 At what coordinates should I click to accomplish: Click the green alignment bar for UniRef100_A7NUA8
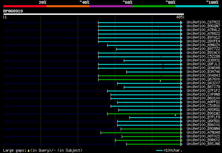141,133
